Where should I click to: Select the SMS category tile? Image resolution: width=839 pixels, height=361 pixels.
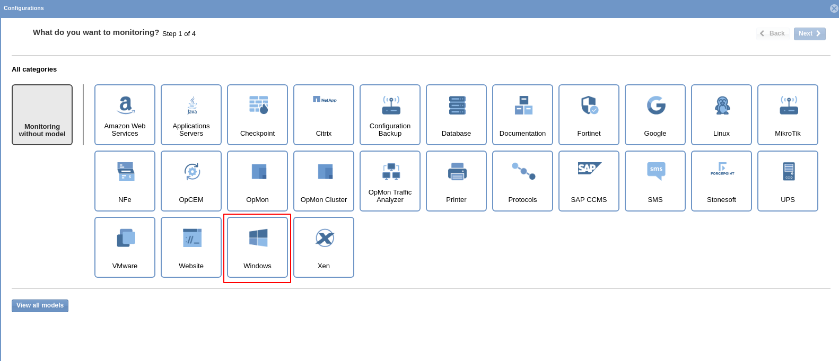tap(655, 181)
